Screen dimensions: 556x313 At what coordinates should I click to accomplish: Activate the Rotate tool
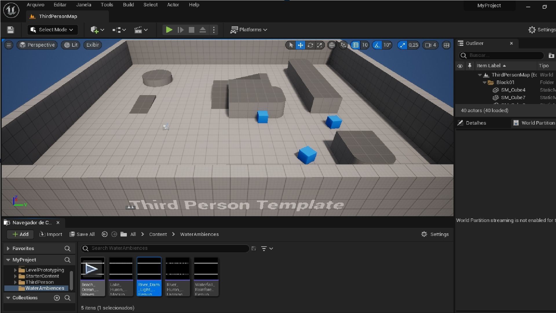pos(310,45)
